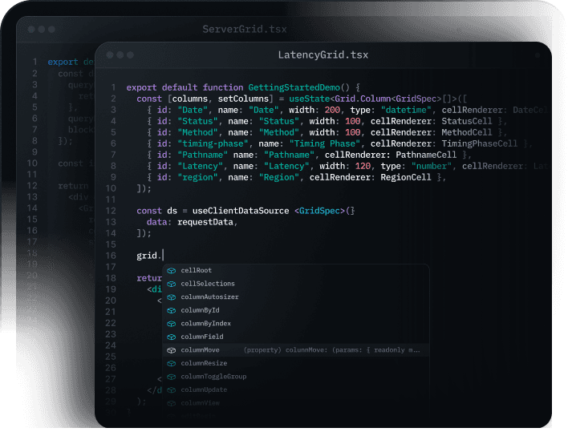Click useState call on line 2
Screen dimensions: 568x444
coord(310,99)
